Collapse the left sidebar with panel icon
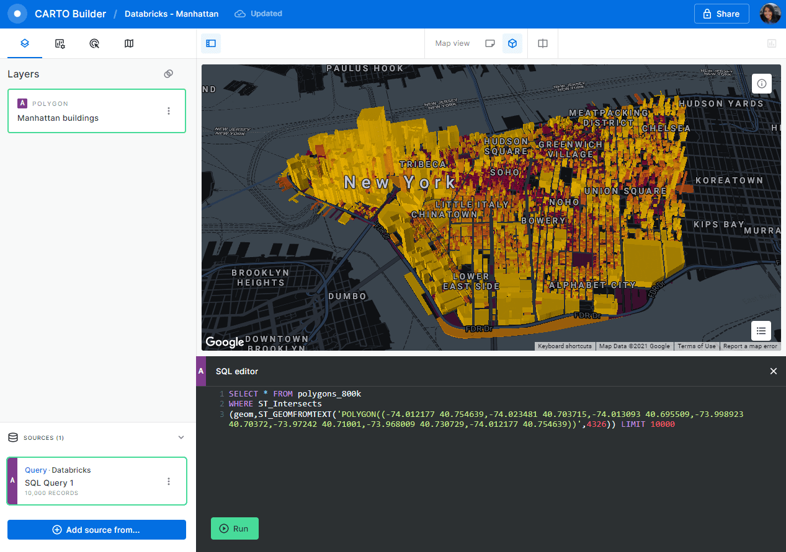Viewport: 786px width, 552px height. pyautogui.click(x=210, y=43)
